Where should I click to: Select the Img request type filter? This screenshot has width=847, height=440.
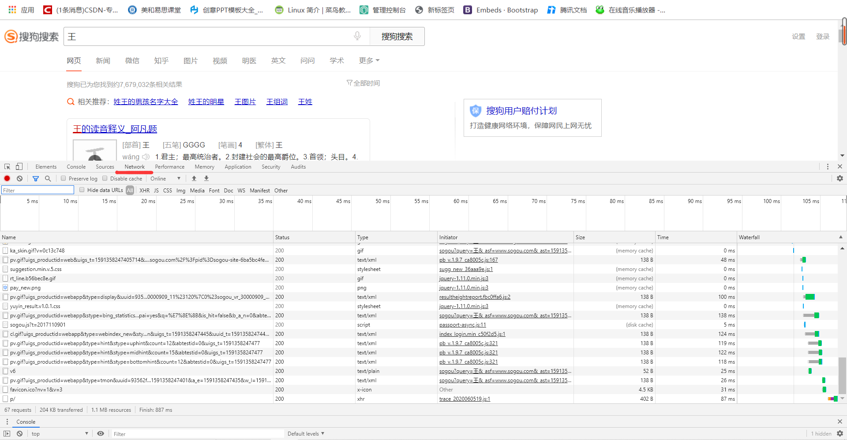tap(181, 191)
